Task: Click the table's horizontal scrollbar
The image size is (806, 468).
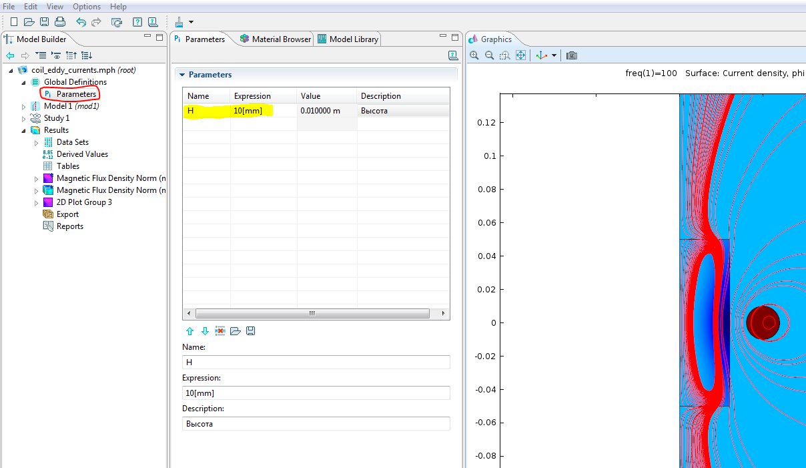Action: coord(312,313)
